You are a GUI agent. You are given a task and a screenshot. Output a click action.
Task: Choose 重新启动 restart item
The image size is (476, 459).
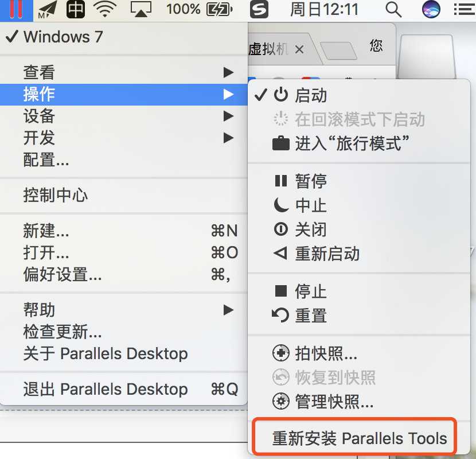359,254
